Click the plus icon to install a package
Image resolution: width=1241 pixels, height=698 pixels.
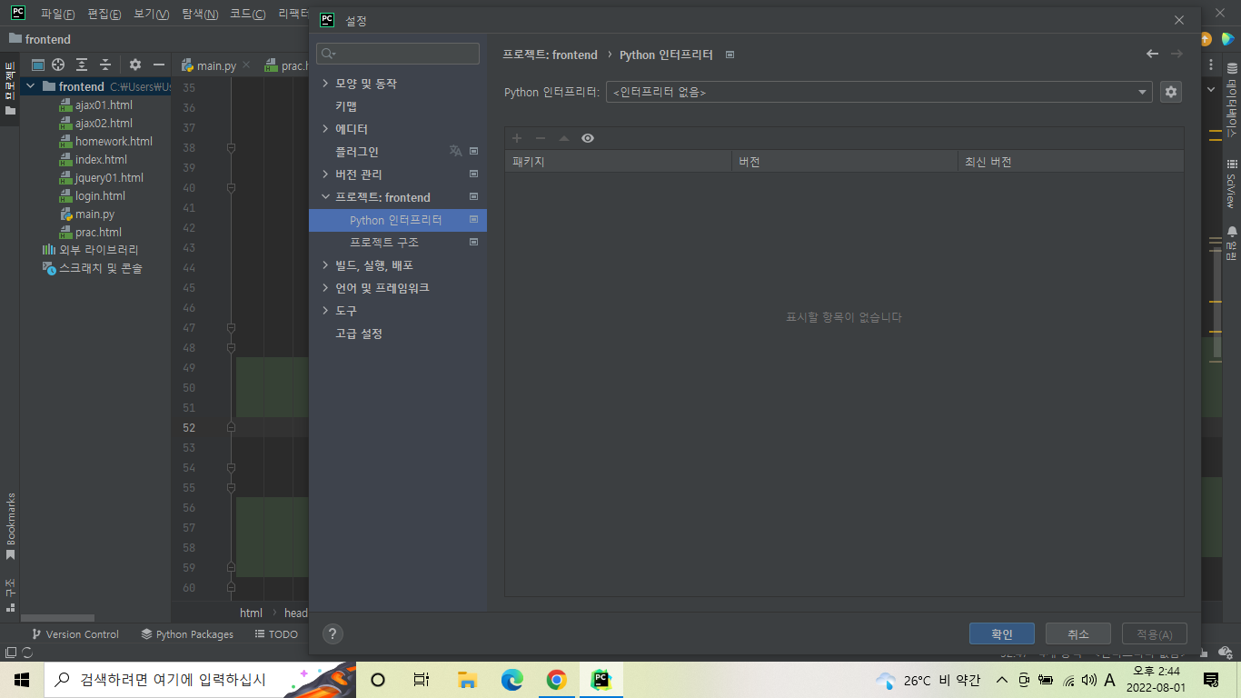click(517, 138)
